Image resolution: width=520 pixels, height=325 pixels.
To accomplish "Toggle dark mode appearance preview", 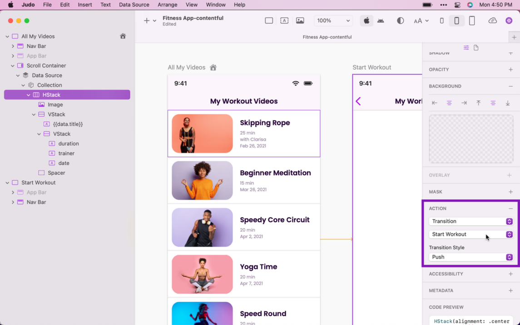I will click(x=400, y=20).
